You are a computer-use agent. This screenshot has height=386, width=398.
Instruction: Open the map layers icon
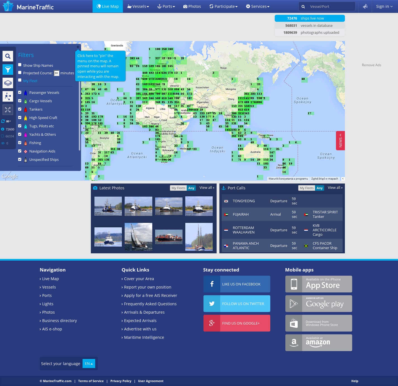click(8, 83)
